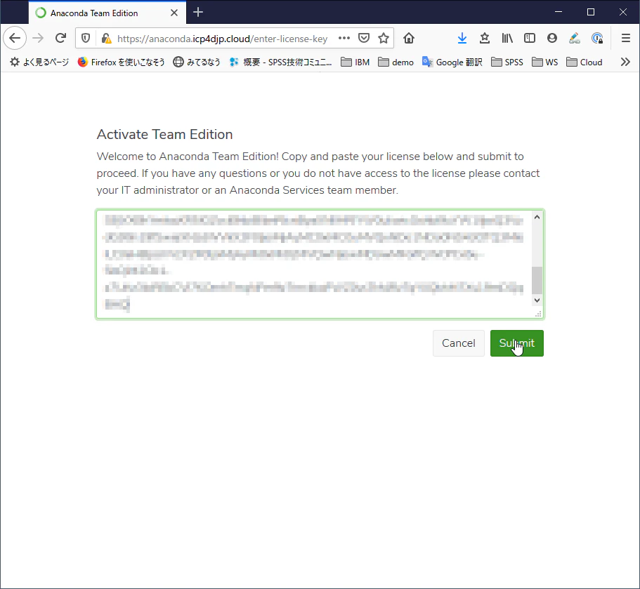This screenshot has height=589, width=640.
Task: Bookmark this page with the star
Action: [x=384, y=39]
